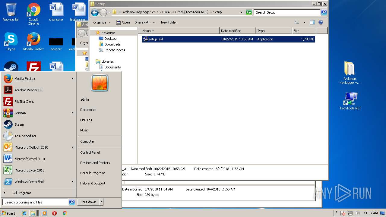Click the Search programs and files box
386x217 pixels.
click(x=35, y=202)
